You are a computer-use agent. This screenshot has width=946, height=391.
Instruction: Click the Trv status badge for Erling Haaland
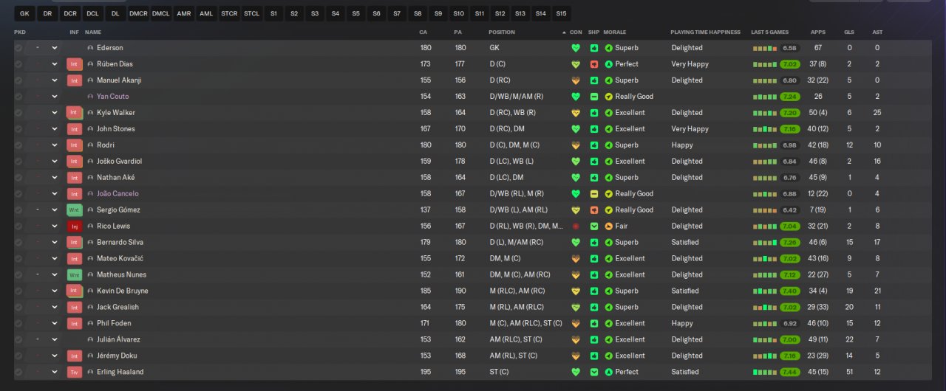[x=74, y=373]
